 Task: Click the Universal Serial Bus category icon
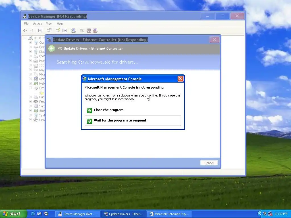pos(36,120)
